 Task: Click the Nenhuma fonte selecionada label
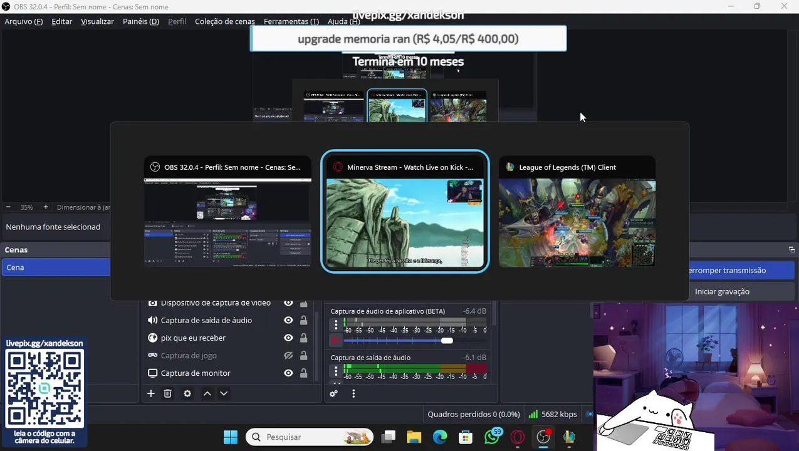coord(53,227)
